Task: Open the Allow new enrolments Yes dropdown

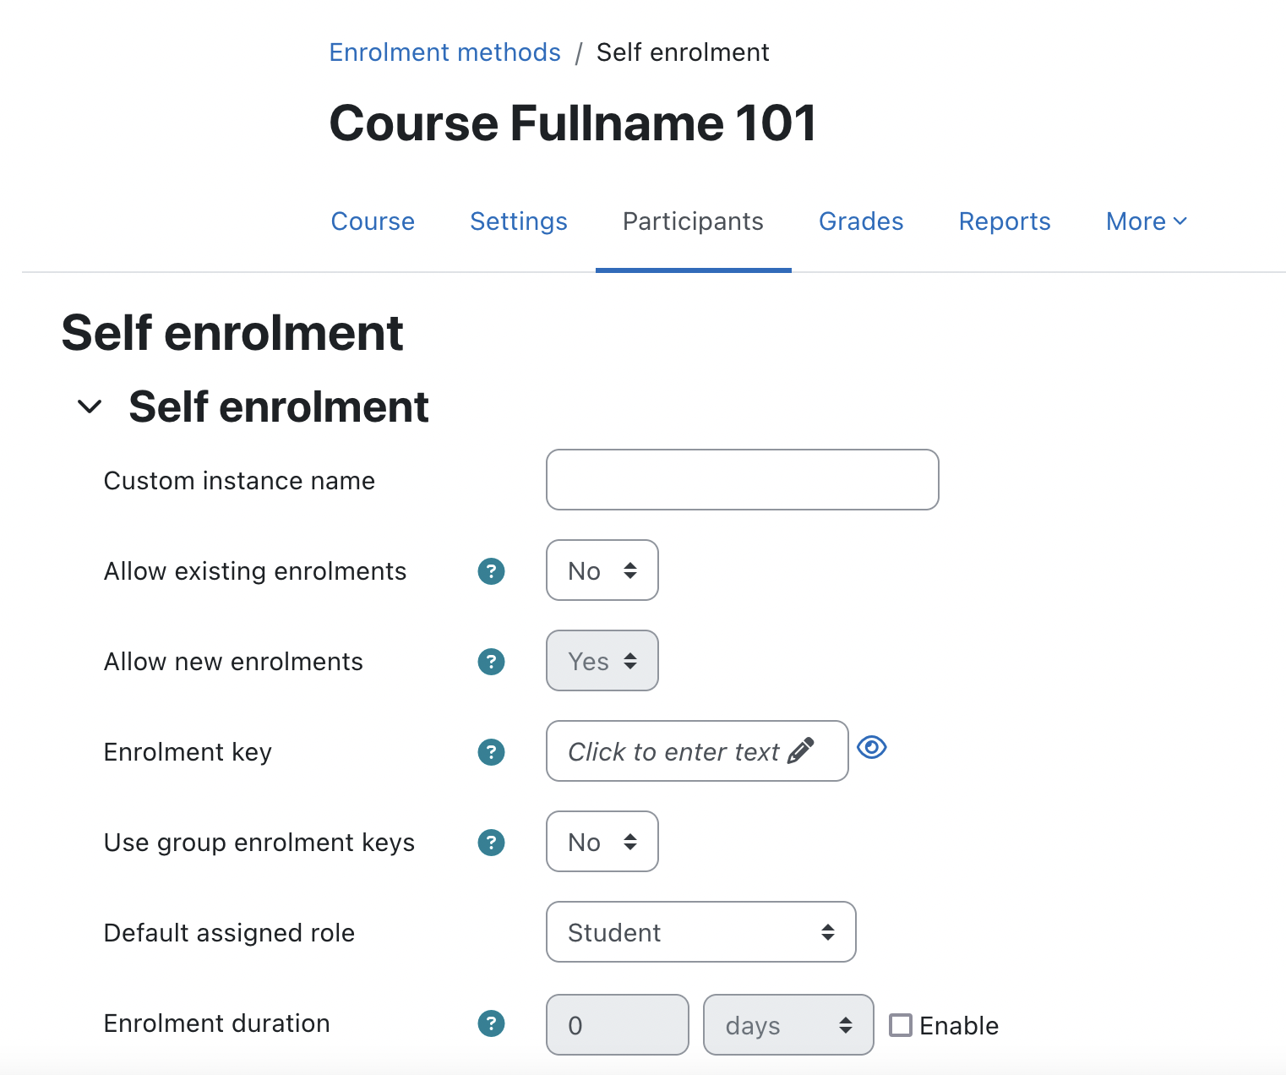Action: pos(602,661)
